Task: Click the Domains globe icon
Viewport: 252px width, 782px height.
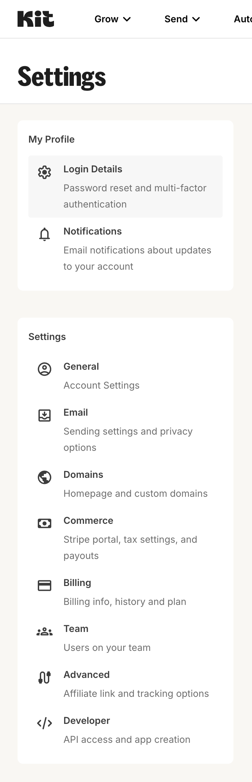Action: click(x=44, y=477)
